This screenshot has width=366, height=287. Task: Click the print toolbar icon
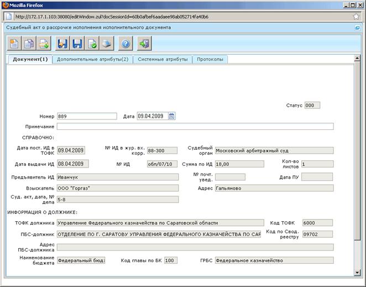(107, 44)
